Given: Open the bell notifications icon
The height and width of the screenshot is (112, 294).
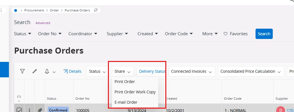Looking at the screenshot, I should tap(47, 71).
